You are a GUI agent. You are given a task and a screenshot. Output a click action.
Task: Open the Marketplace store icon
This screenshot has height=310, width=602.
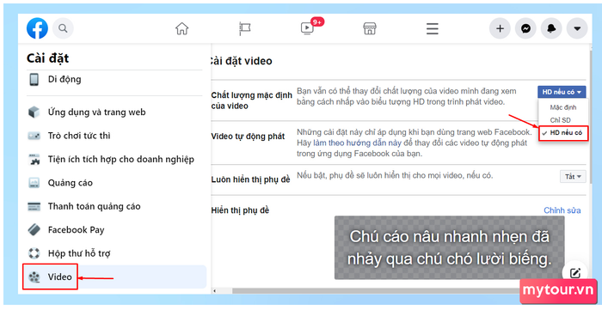370,28
